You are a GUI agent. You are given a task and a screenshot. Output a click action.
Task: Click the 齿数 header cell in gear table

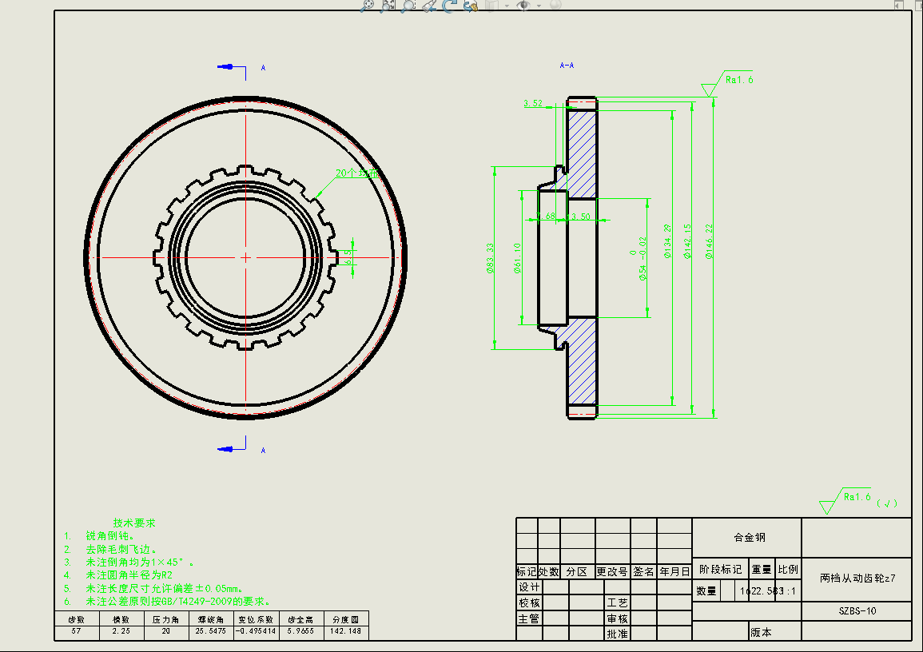point(77,619)
